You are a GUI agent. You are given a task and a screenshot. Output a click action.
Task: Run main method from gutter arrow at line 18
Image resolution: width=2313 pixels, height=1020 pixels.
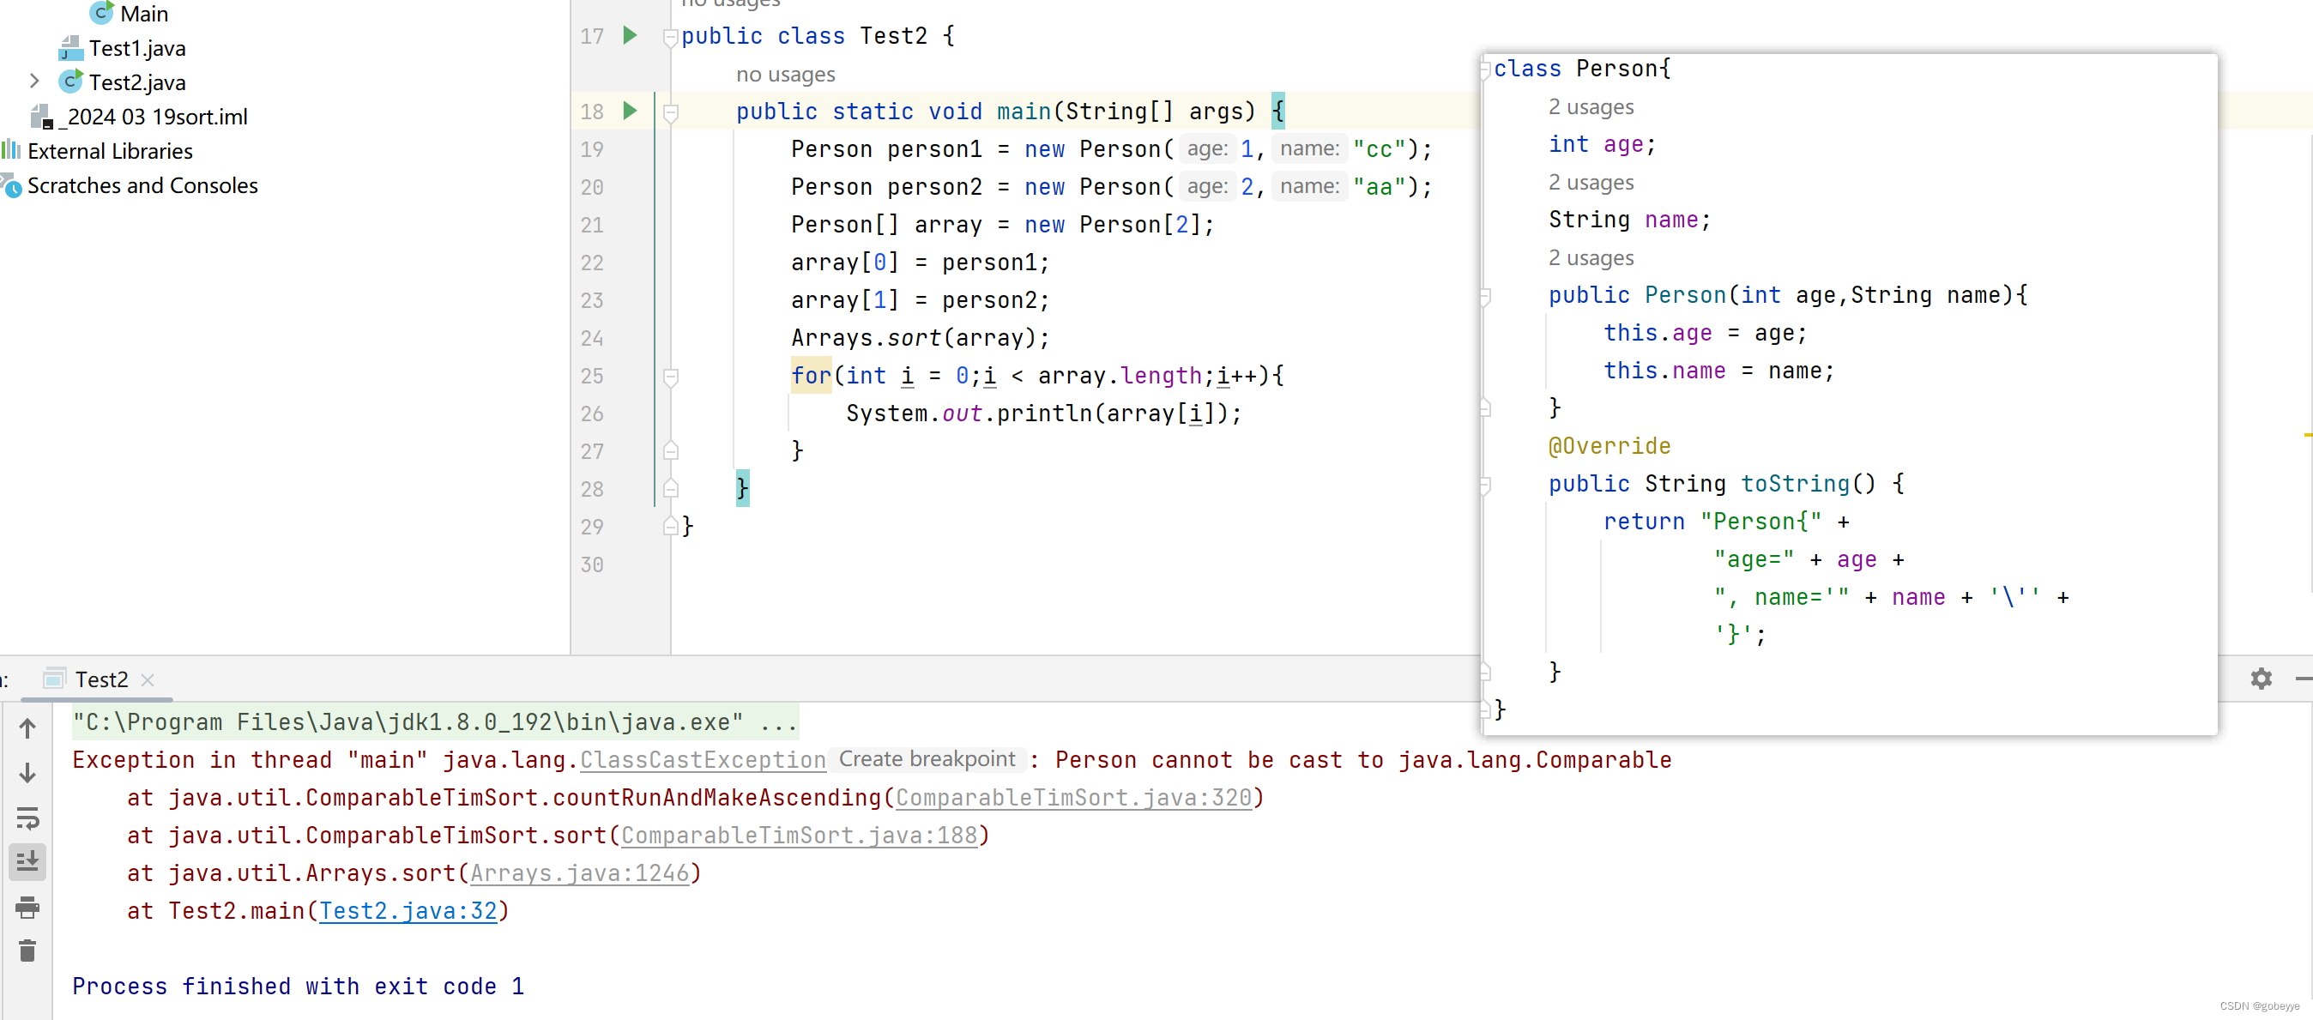tap(630, 111)
